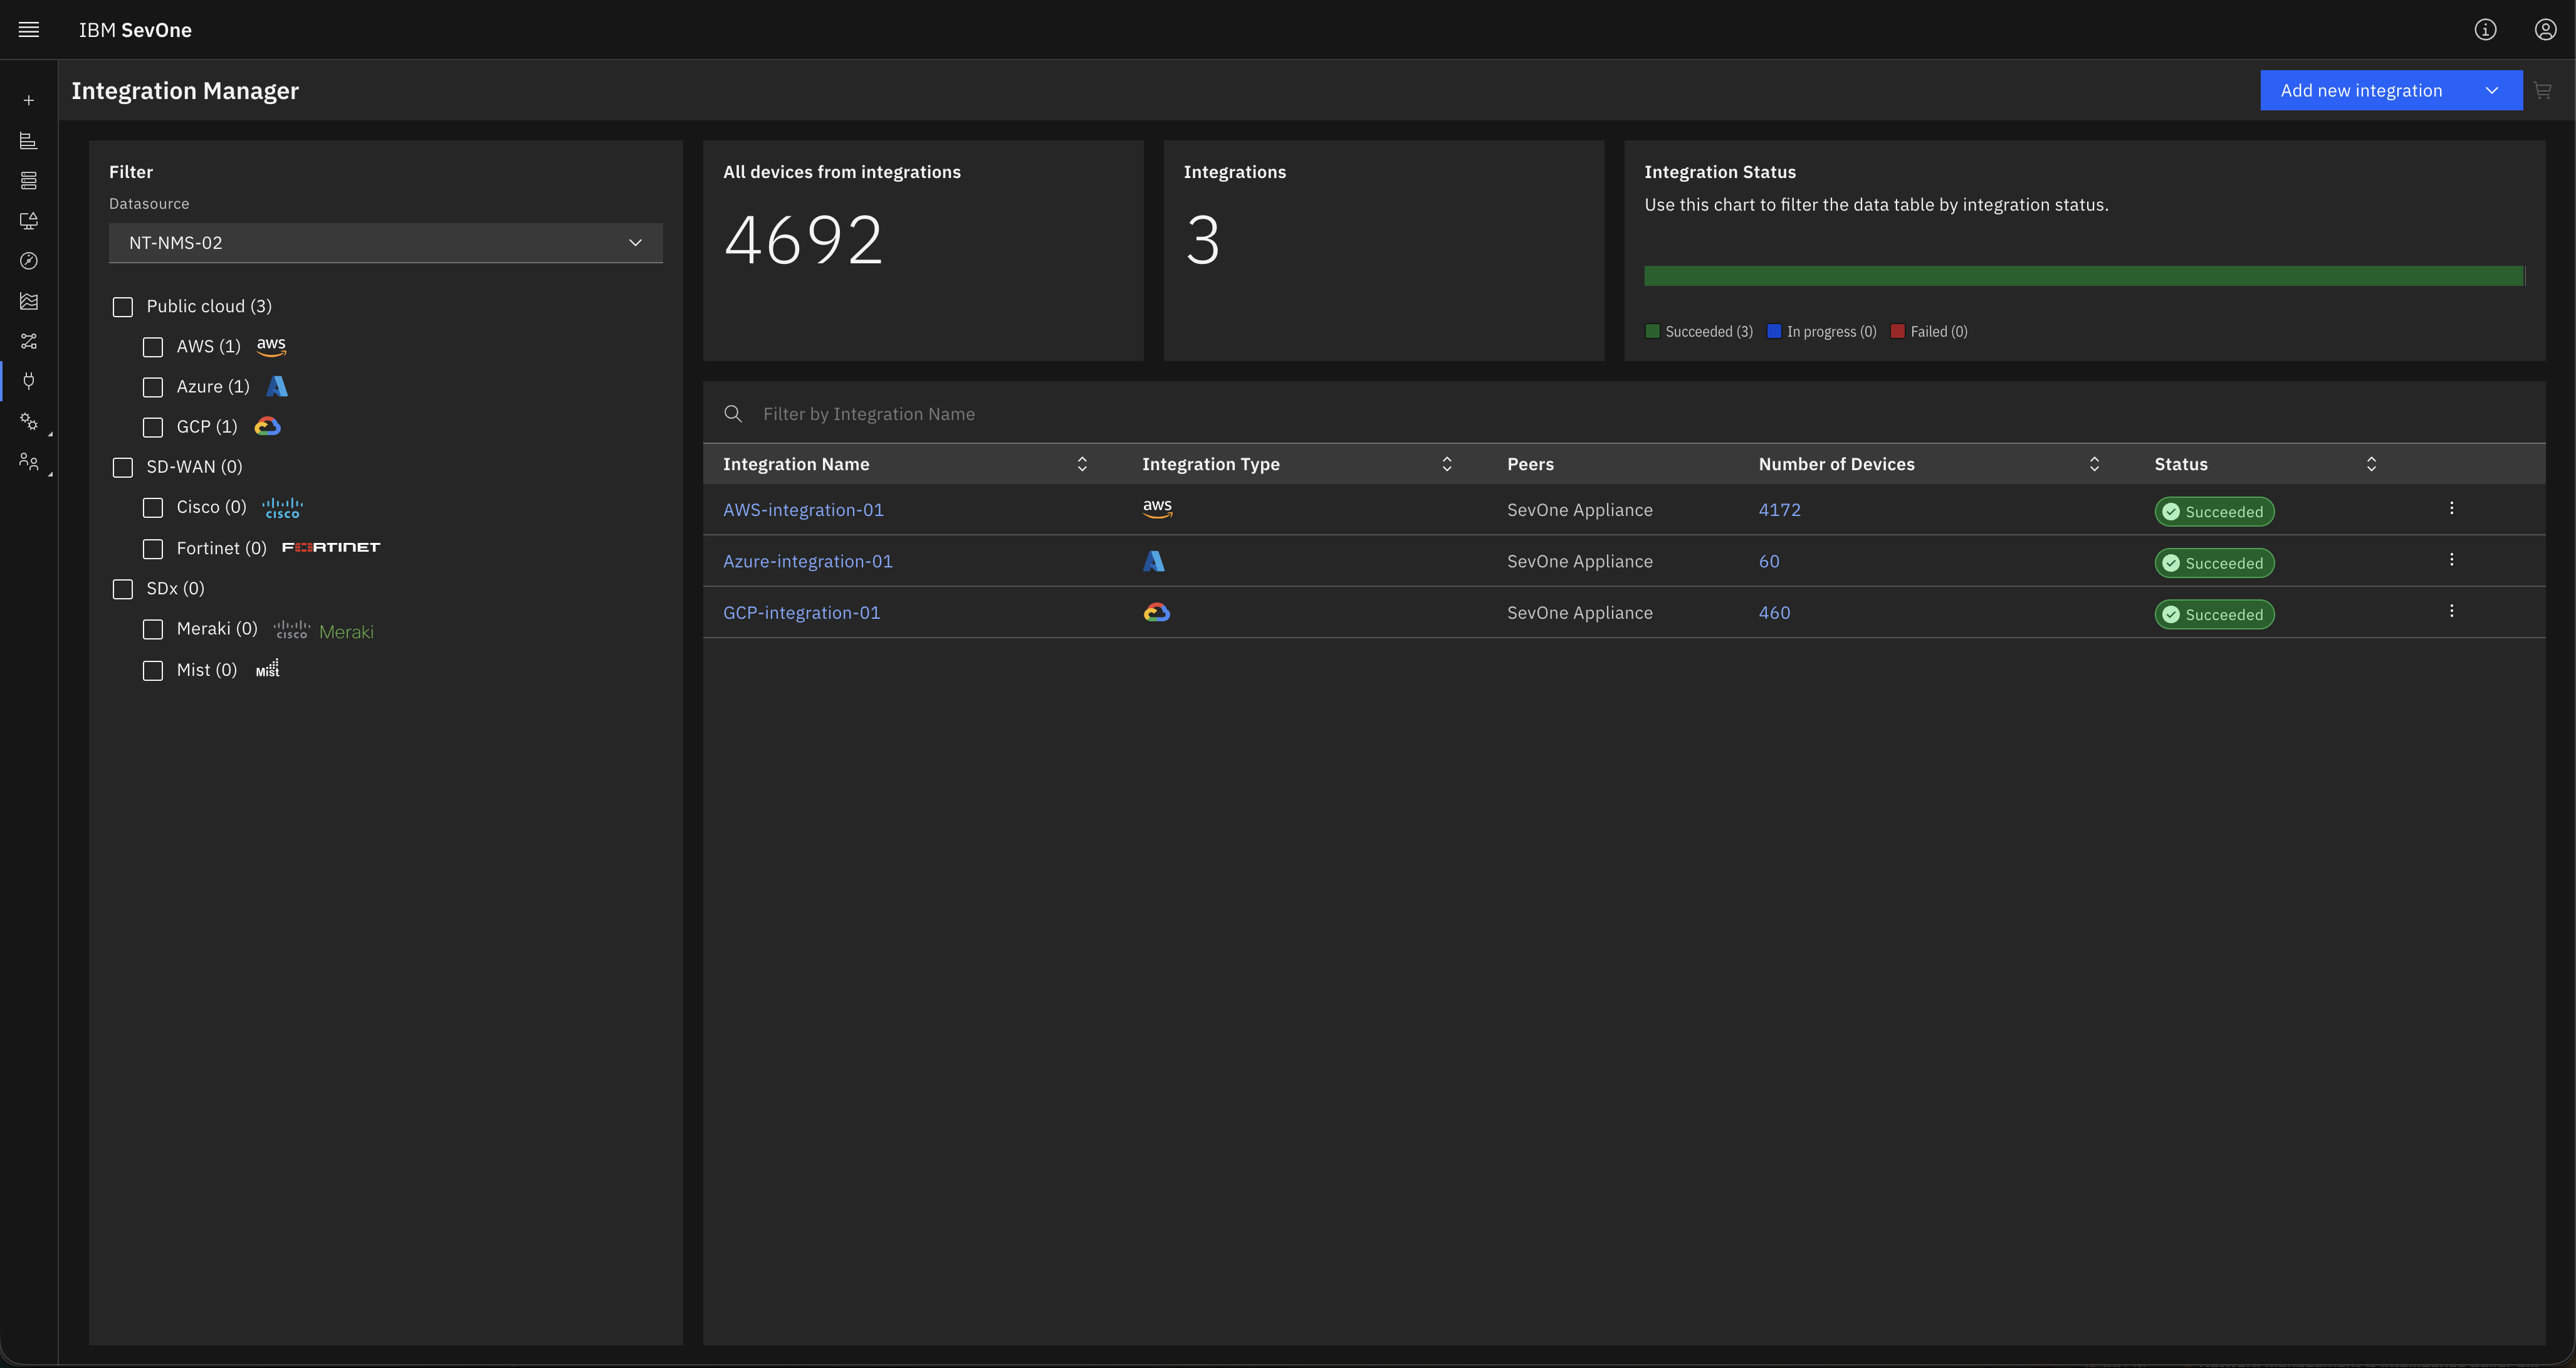The image size is (2576, 1368).
Task: Open the hamburger navigation menu
Action: coord(29,30)
